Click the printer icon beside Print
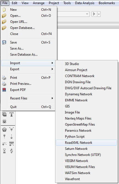 [4, 78]
